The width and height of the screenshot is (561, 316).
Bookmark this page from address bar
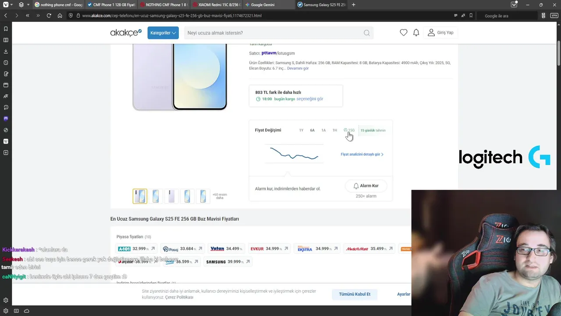pos(471,15)
